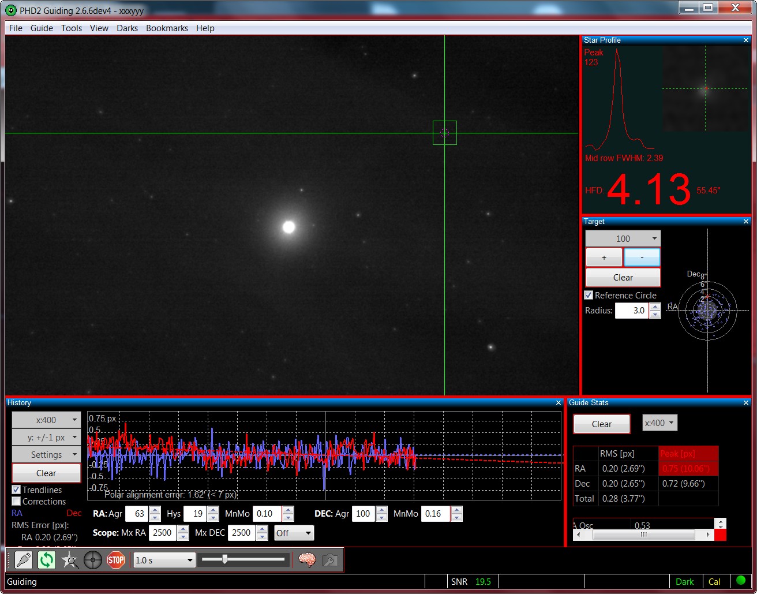Click the RA Hys input field
757x594 pixels.
(195, 514)
